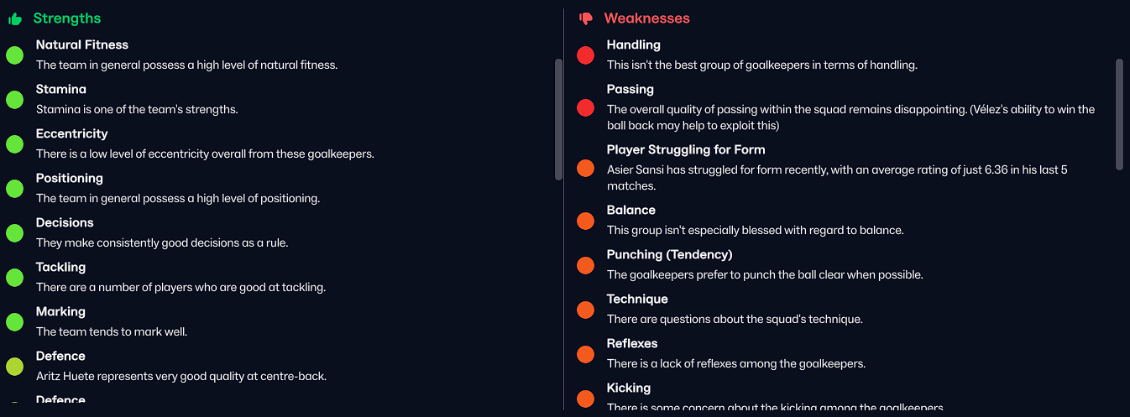Select the Stamina strength entry
Image resolution: width=1130 pixels, height=417 pixels.
point(61,90)
